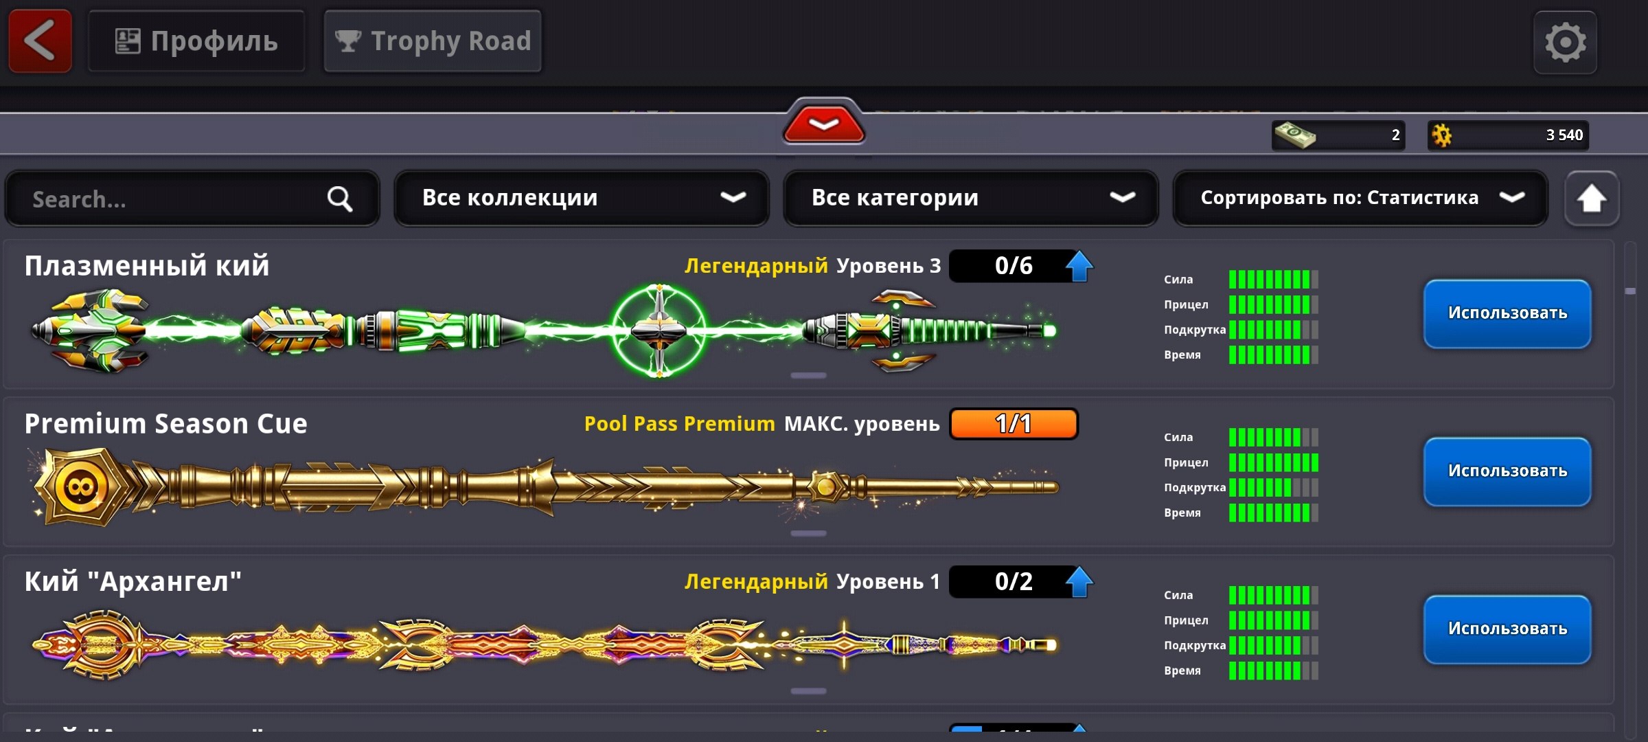Click the orange 1/1 progress bar

pos(1014,423)
